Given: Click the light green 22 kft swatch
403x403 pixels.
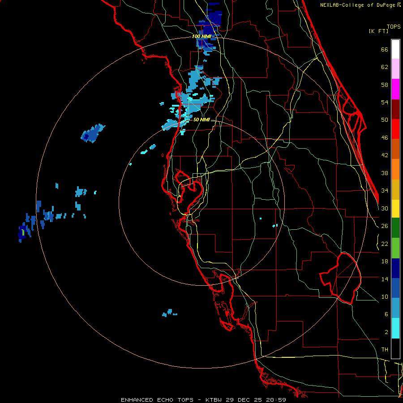Looking at the screenshot, I should tap(395, 248).
